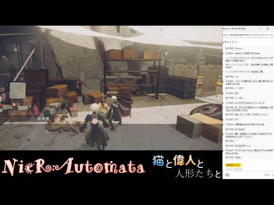Click chat message そうなのか

click(240, 129)
